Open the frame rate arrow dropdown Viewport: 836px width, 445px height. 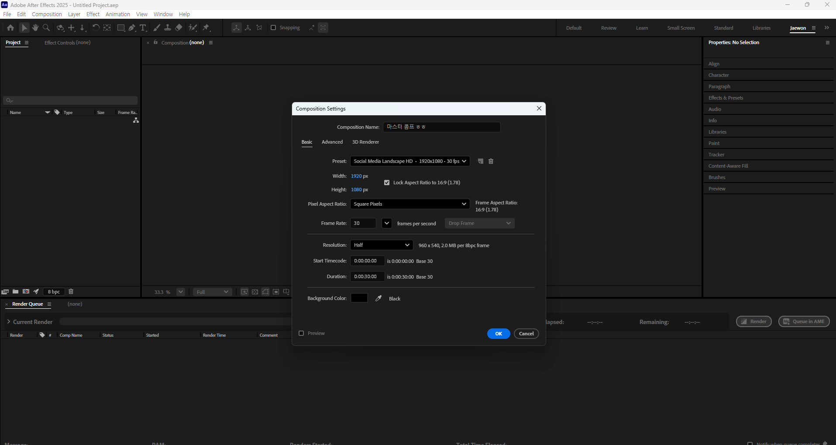click(x=387, y=223)
